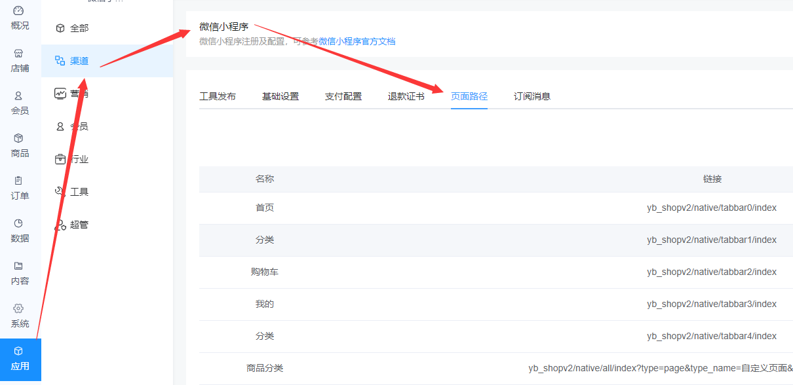Open the 行业 briefcase icon
Viewport: 793px width, 385px height.
pyautogui.click(x=60, y=159)
